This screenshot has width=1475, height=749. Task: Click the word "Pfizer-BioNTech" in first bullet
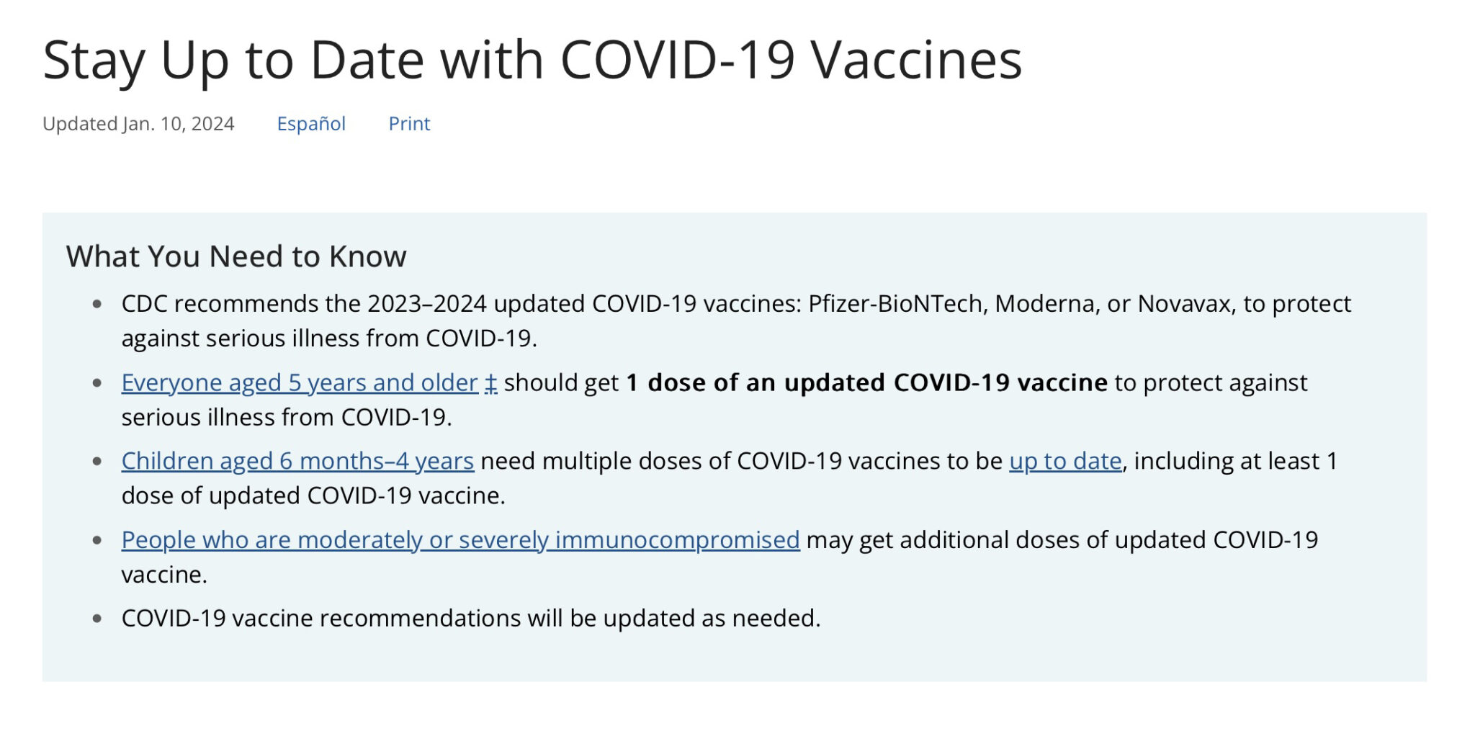pos(895,304)
